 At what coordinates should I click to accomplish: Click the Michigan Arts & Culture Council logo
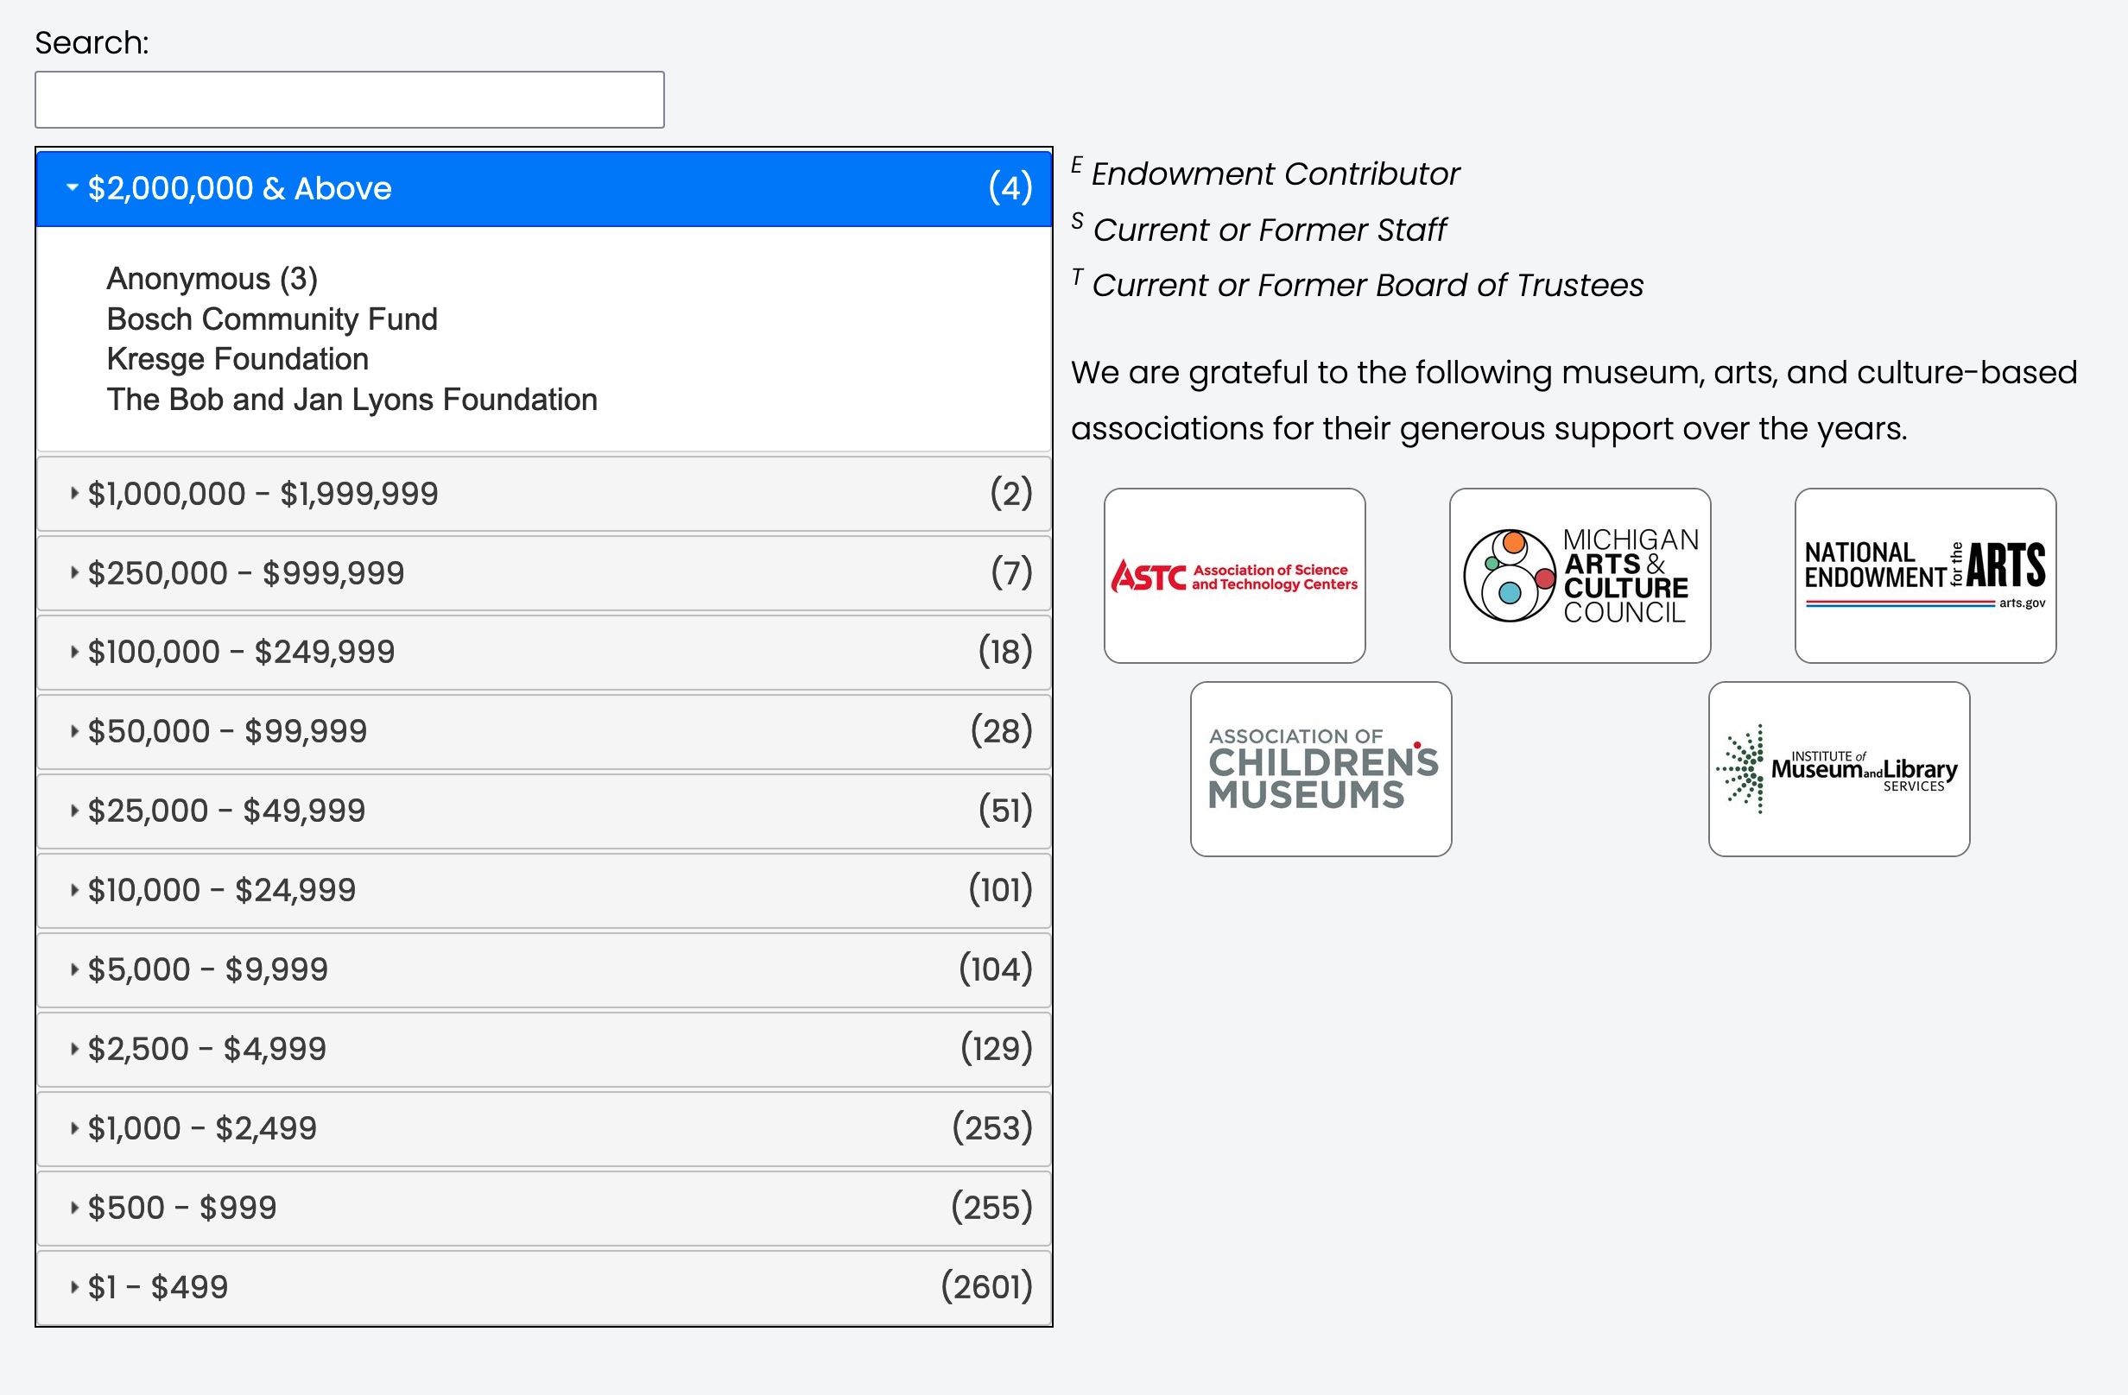pos(1580,576)
